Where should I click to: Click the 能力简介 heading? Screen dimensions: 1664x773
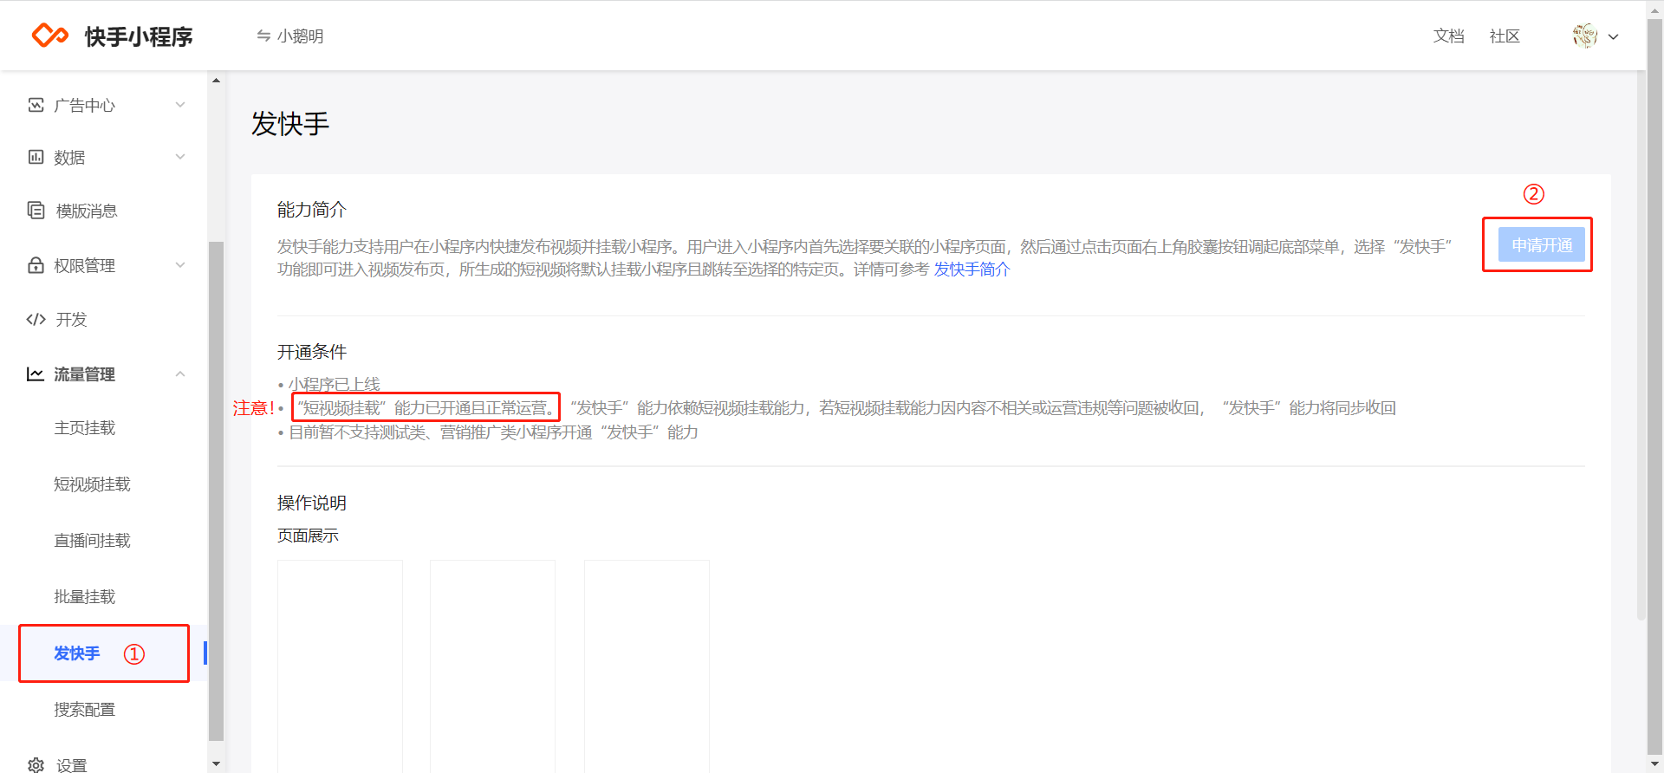(x=312, y=209)
